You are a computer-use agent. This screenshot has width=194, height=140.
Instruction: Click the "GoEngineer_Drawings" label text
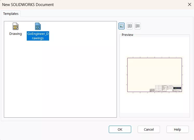point(38,36)
